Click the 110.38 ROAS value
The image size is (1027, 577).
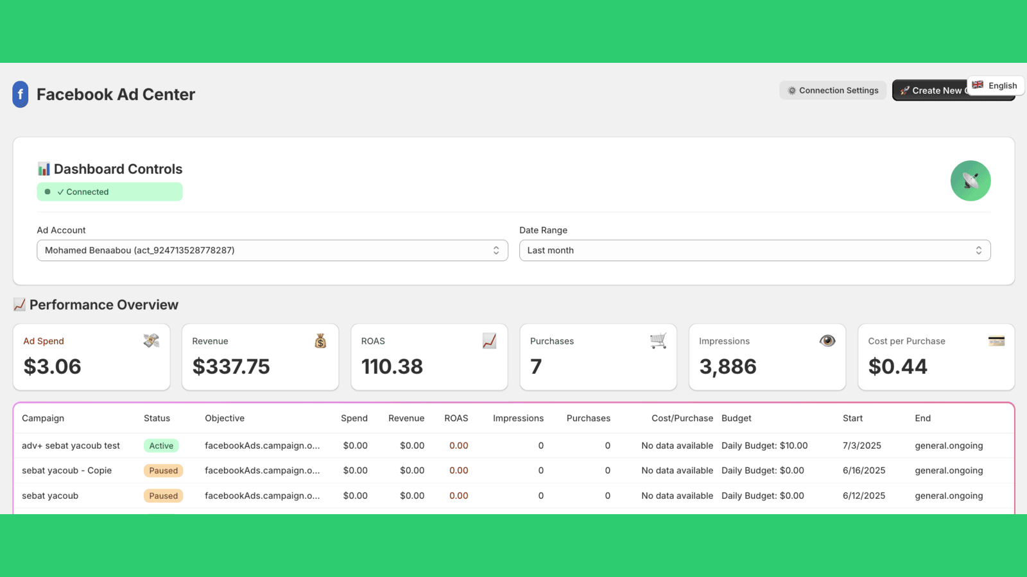pyautogui.click(x=392, y=367)
